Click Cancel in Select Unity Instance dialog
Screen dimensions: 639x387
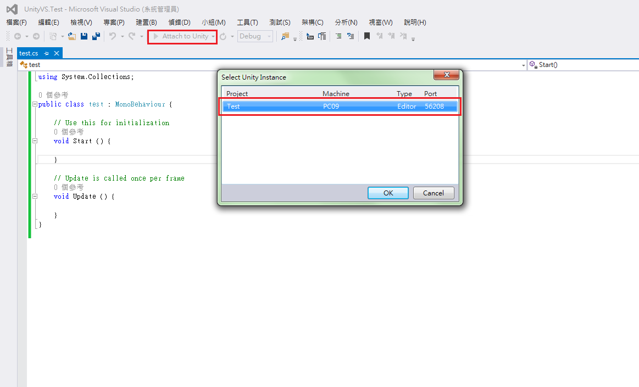click(x=433, y=193)
